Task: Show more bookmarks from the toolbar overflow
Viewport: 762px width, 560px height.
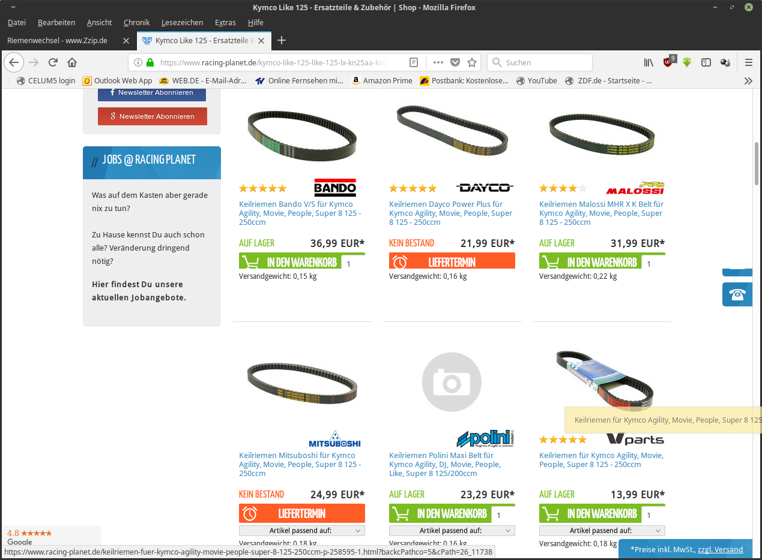Action: click(x=748, y=80)
